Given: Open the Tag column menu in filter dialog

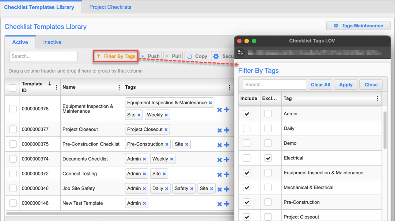Looking at the screenshot, I should (x=377, y=98).
